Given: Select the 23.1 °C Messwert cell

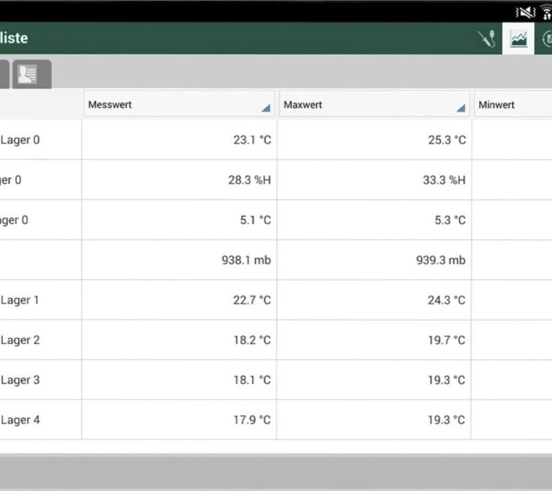Looking at the screenshot, I should coord(252,140).
